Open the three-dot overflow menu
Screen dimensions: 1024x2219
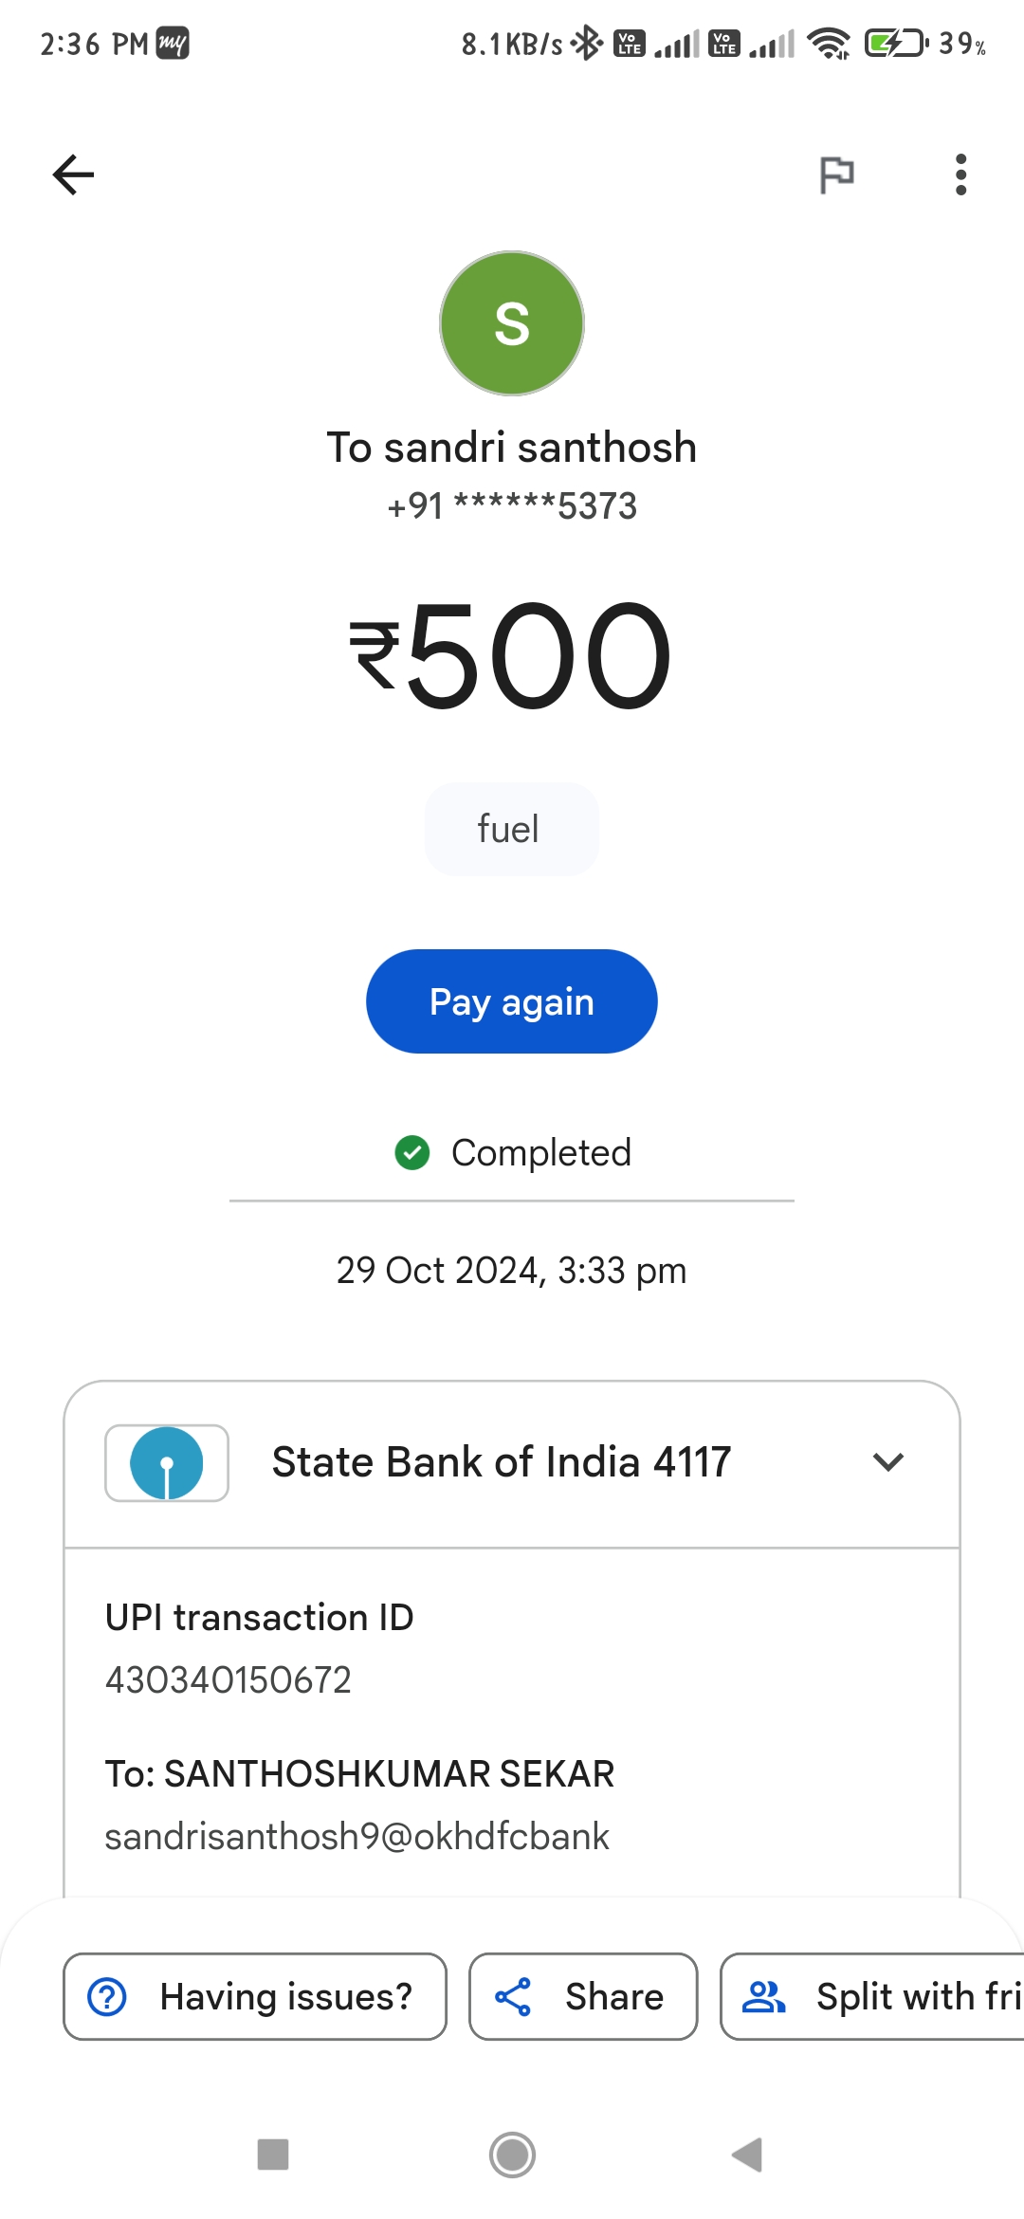click(x=960, y=174)
